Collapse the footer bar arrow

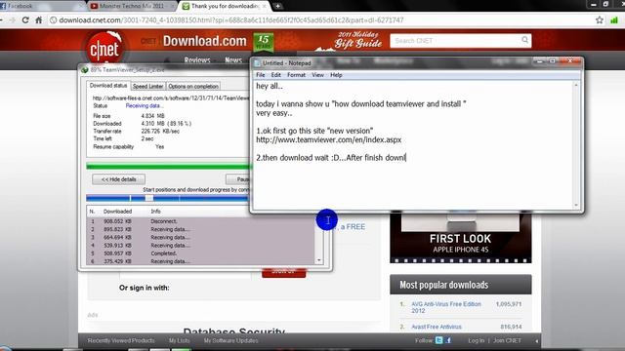(x=536, y=341)
